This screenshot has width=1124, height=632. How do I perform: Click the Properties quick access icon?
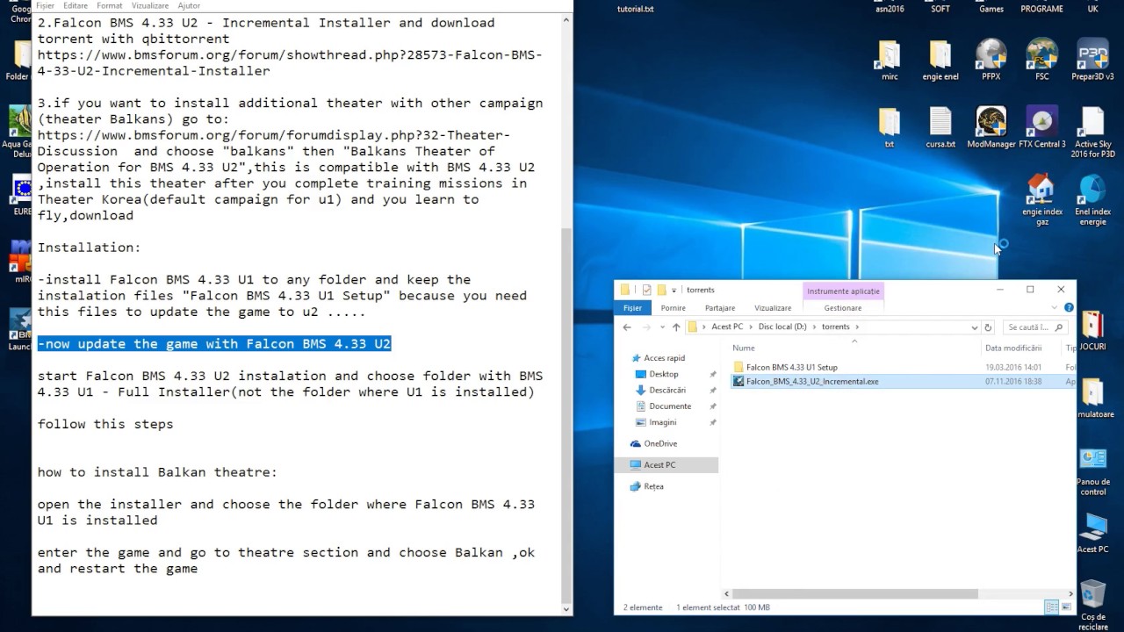646,290
